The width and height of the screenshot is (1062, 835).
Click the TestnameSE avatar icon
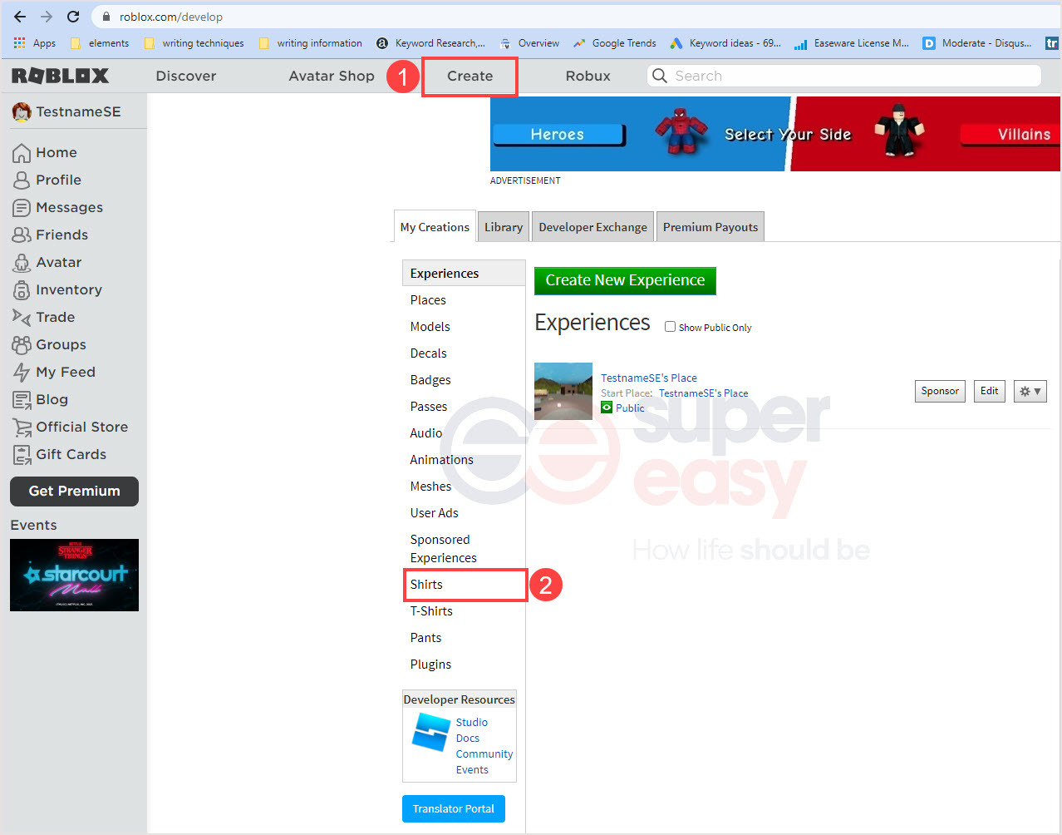[x=22, y=111]
